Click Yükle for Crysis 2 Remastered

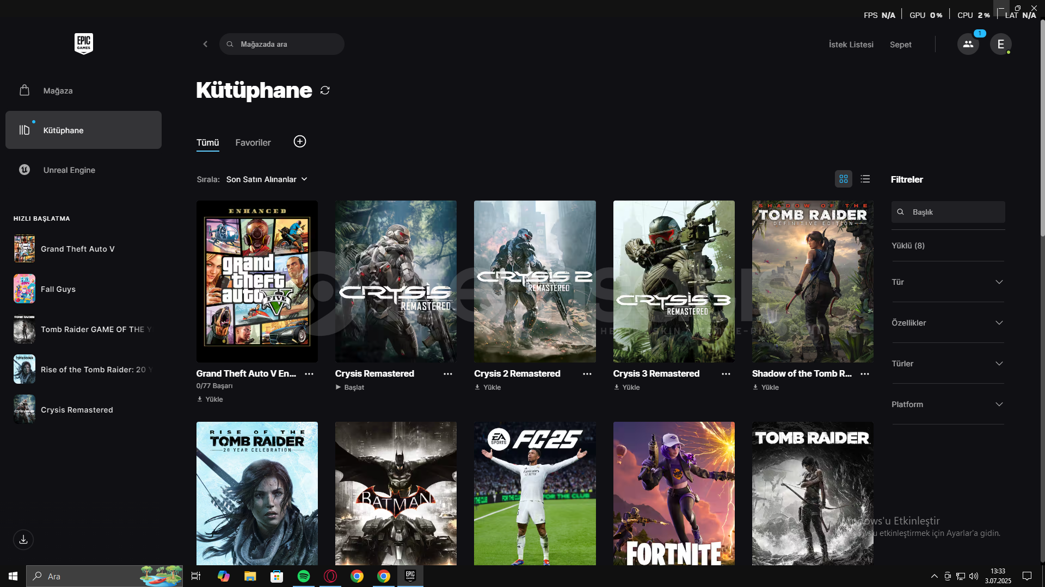coord(488,388)
